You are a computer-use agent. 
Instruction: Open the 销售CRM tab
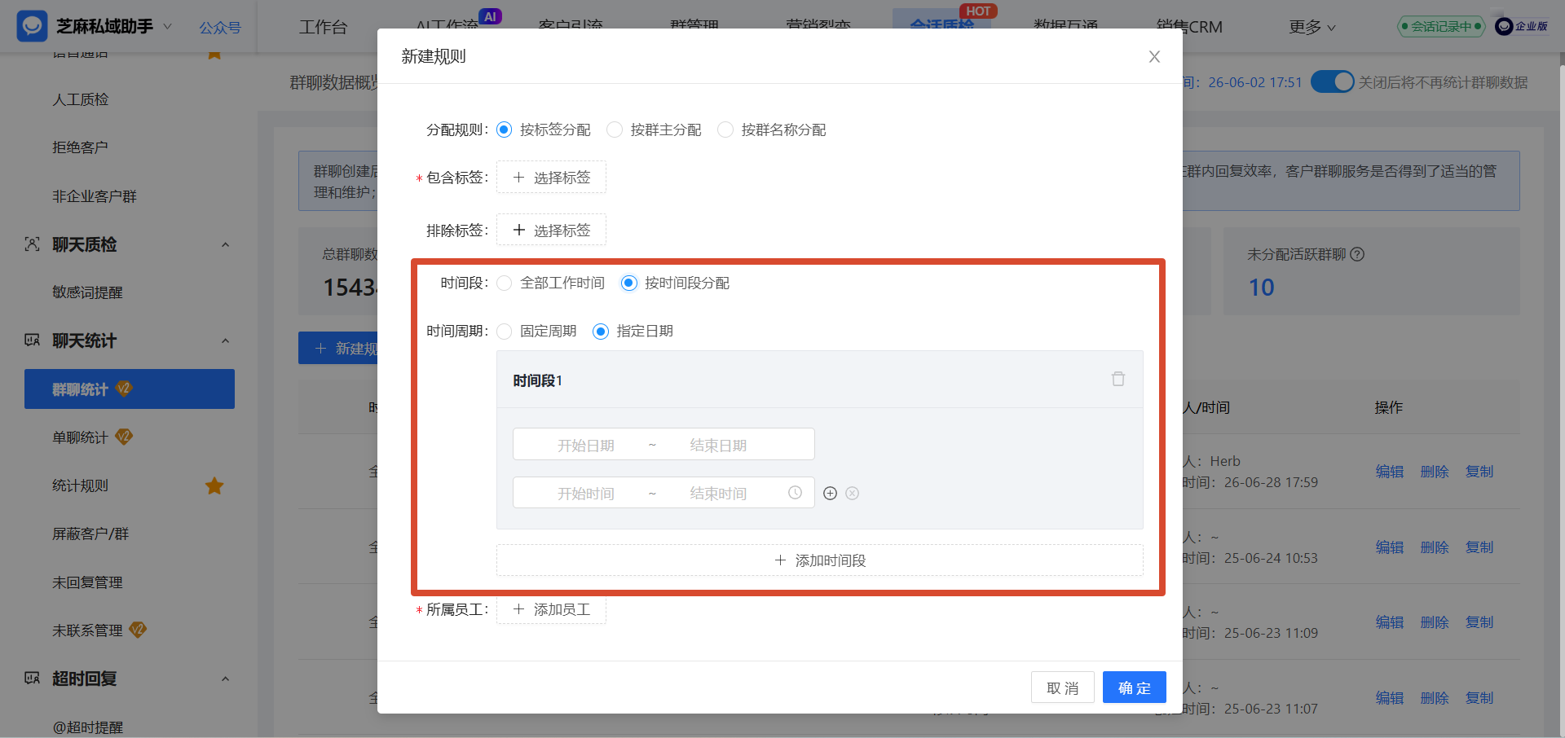[1189, 27]
